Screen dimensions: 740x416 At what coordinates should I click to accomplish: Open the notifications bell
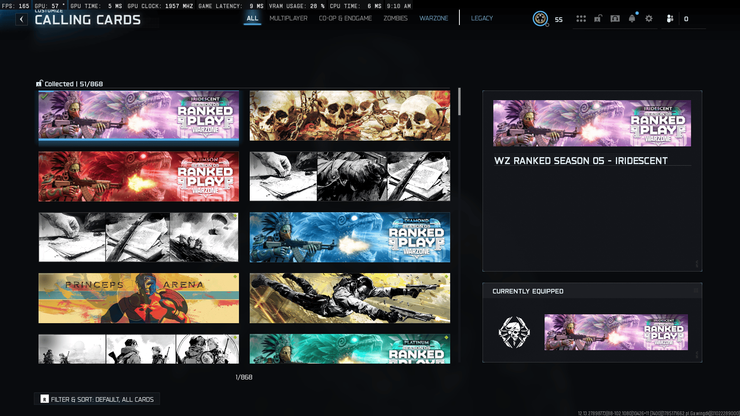(632, 18)
